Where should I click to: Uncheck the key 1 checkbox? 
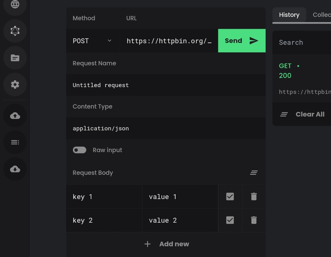[230, 196]
